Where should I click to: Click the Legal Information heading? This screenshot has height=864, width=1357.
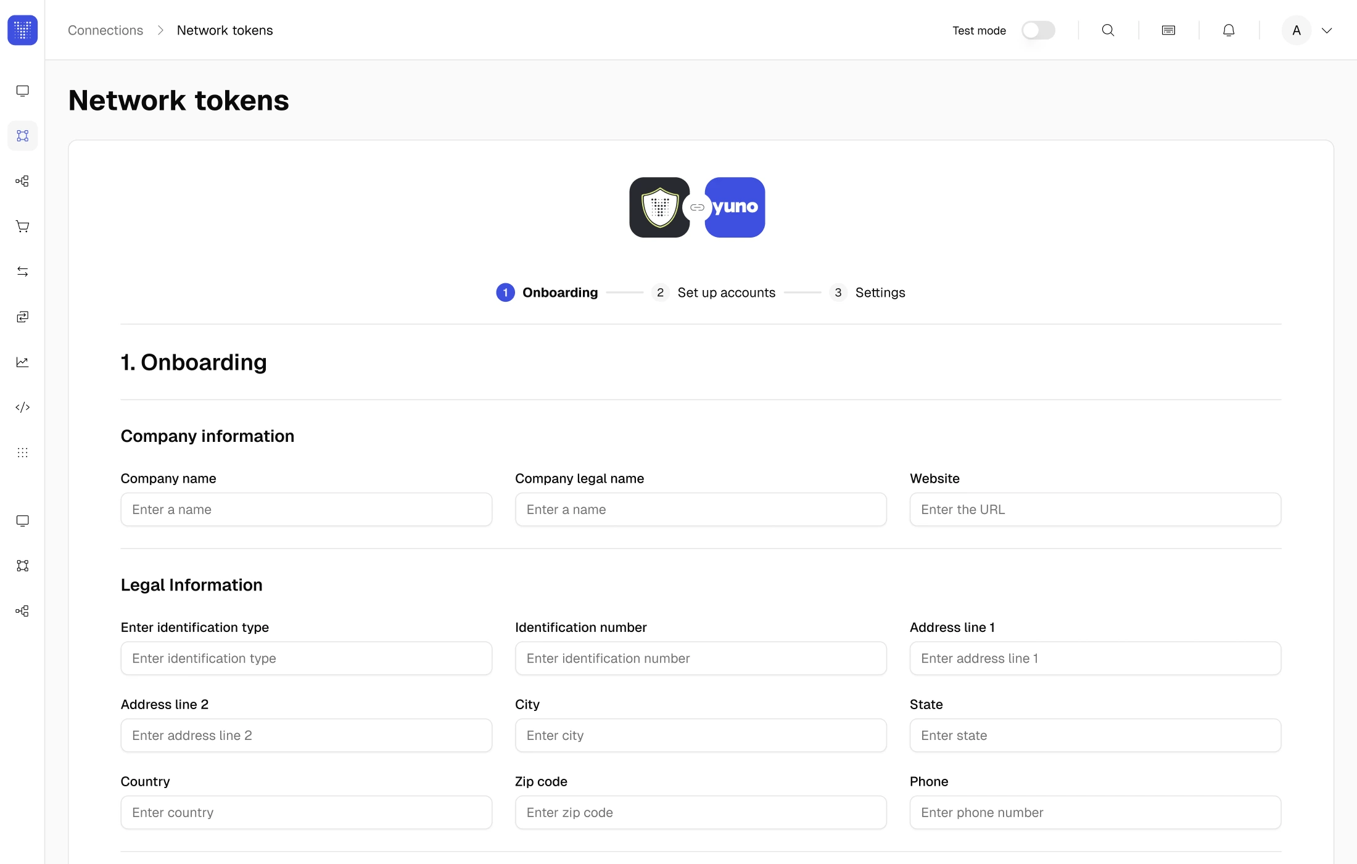(x=192, y=585)
